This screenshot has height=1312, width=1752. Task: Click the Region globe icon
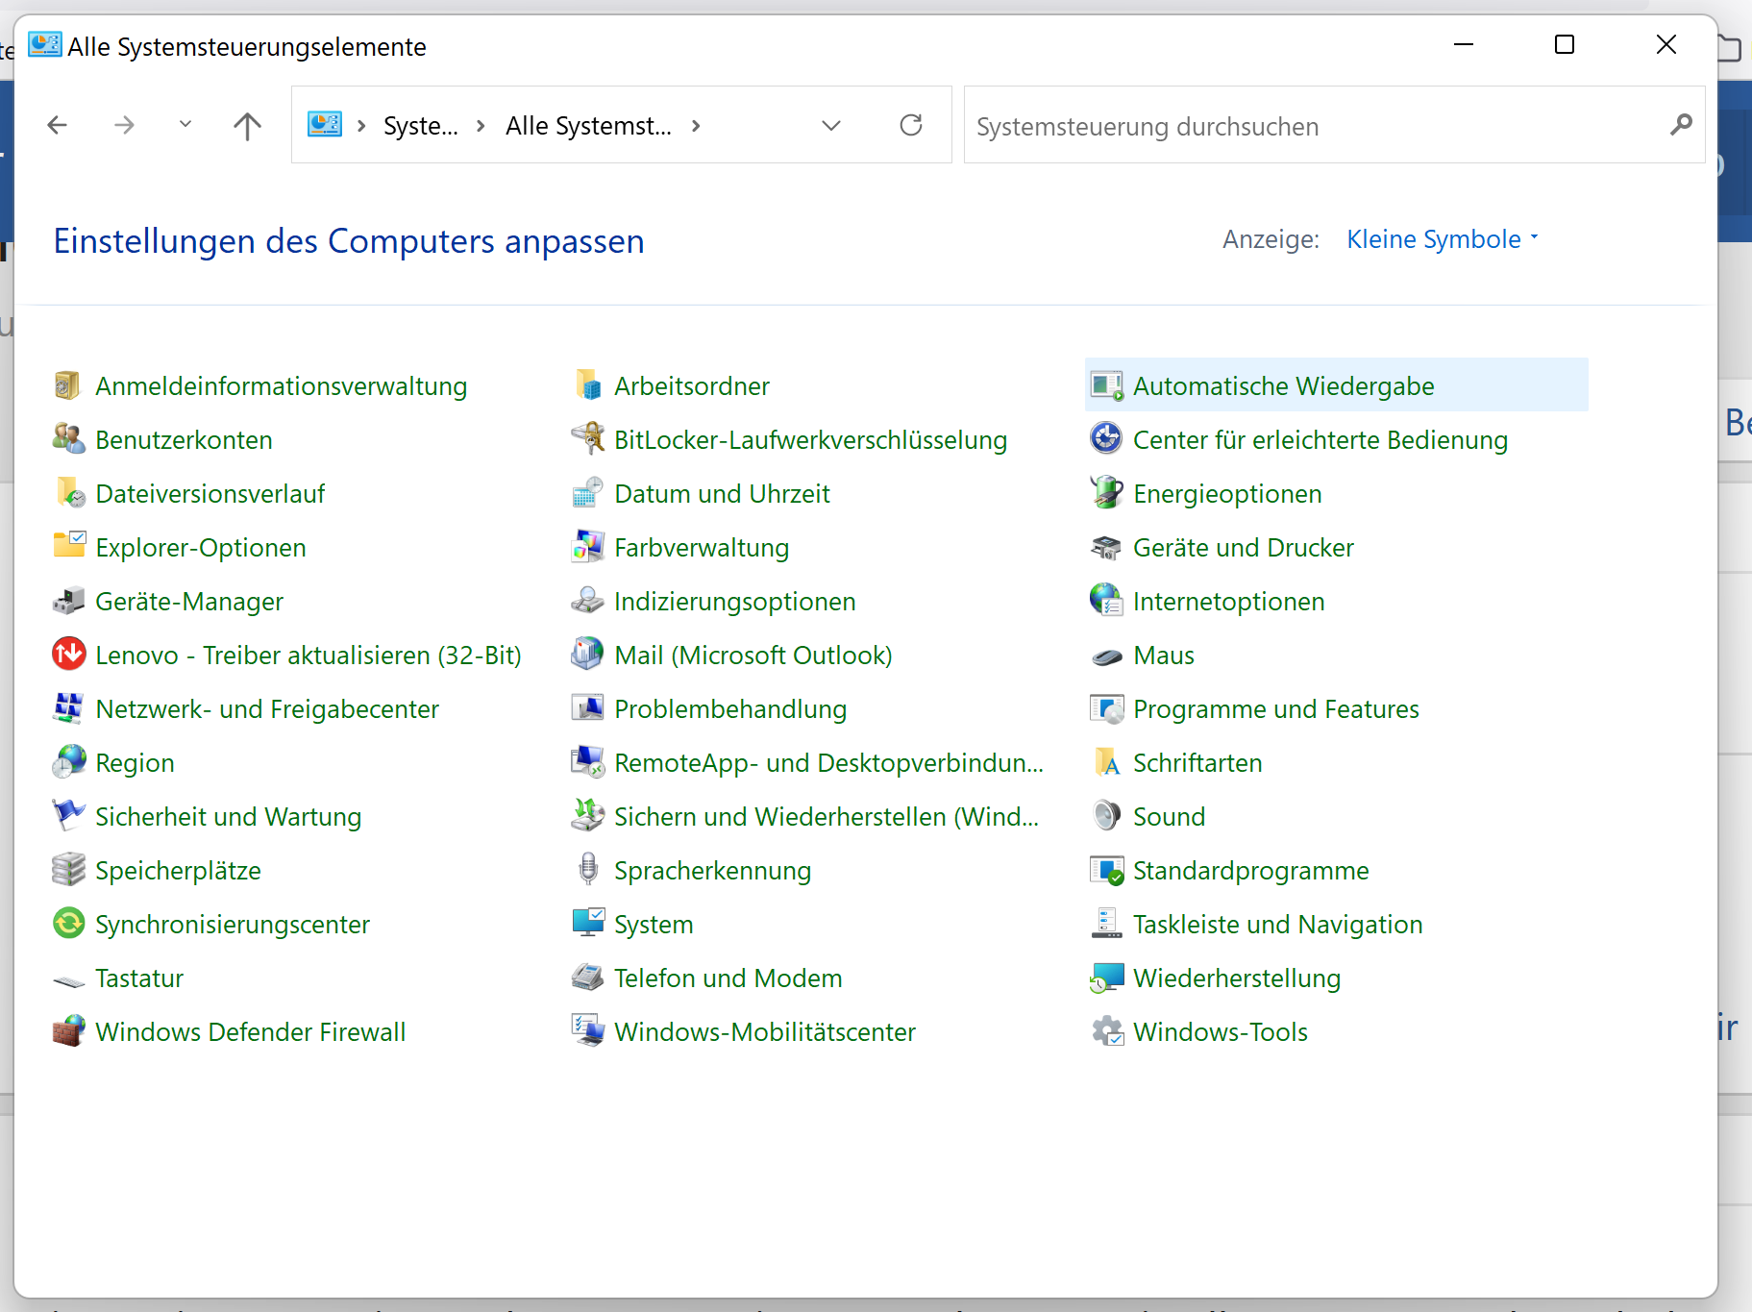tap(68, 762)
